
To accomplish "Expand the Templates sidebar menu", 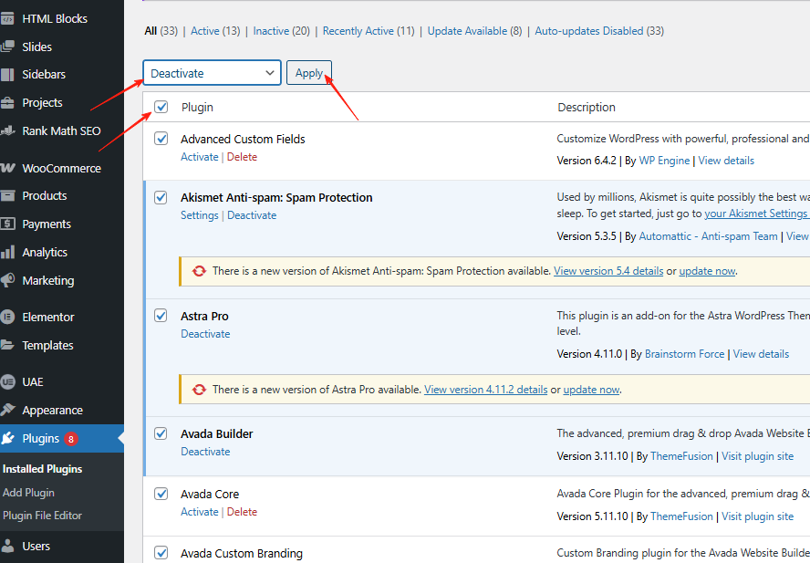I will [x=46, y=345].
